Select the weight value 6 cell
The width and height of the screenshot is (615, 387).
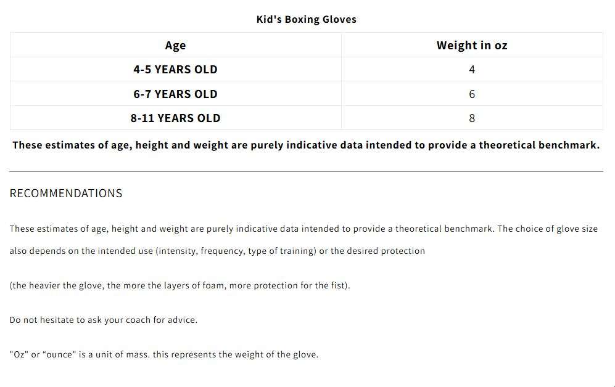(x=472, y=94)
